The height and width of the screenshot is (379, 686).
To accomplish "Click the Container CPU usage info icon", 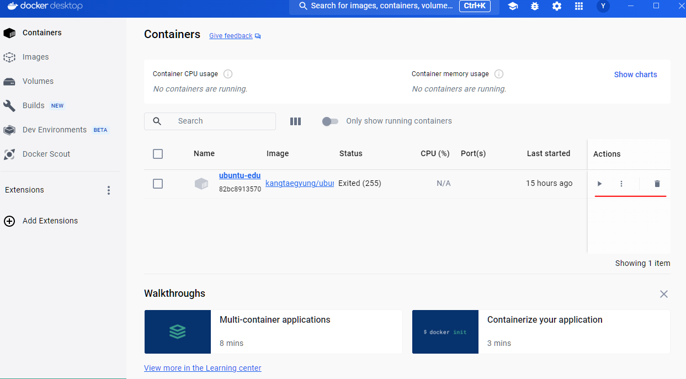I will pyautogui.click(x=228, y=74).
